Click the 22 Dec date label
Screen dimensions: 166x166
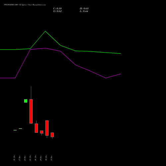[x=25, y=158]
